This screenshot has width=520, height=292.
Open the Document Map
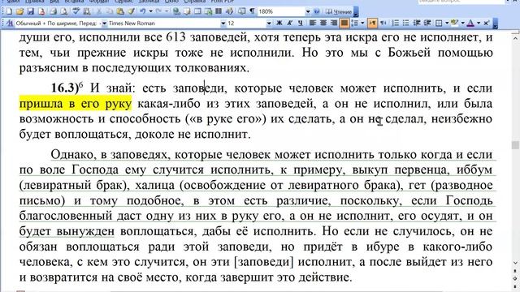(x=242, y=11)
